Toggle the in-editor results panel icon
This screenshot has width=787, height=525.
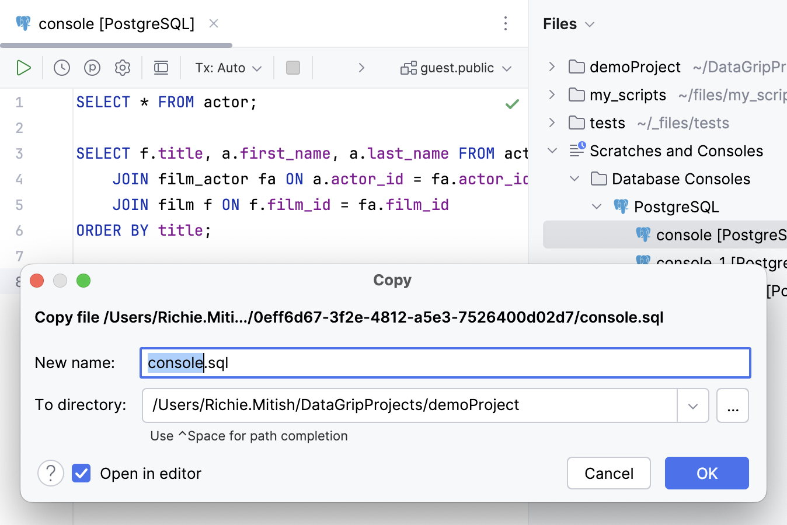[161, 68]
